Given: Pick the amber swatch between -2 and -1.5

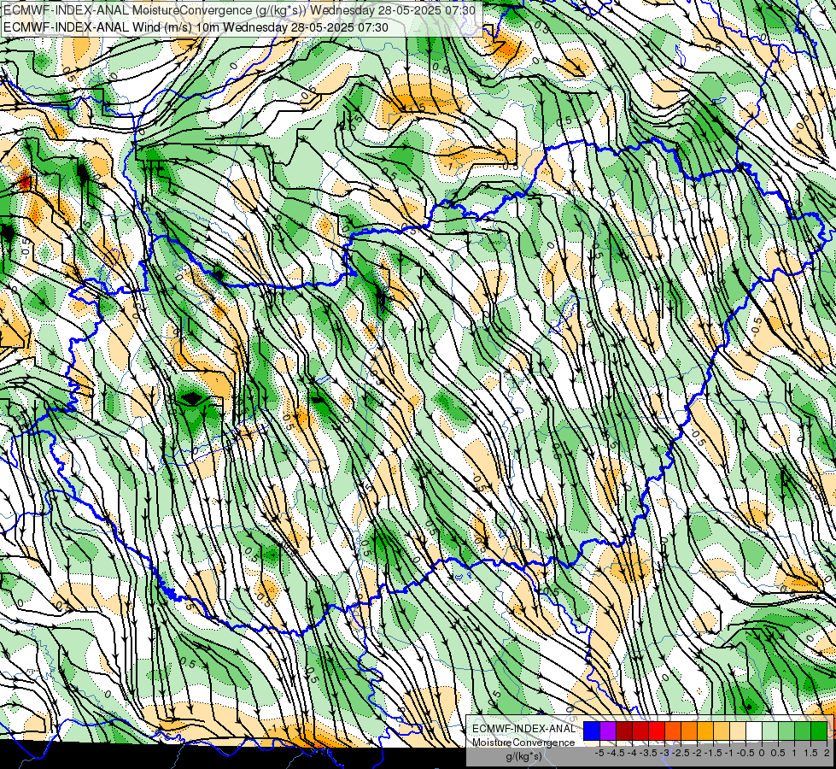Looking at the screenshot, I should [705, 731].
